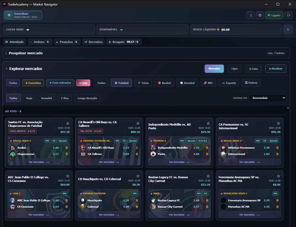The image size is (296, 227).
Task: Click the logout exit icon
Action: pos(288,15)
